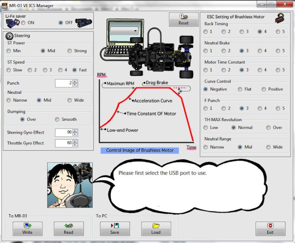This screenshot has width=295, height=243.
Task: Decrease Steering Gyro Effect value
Action: (75, 134)
